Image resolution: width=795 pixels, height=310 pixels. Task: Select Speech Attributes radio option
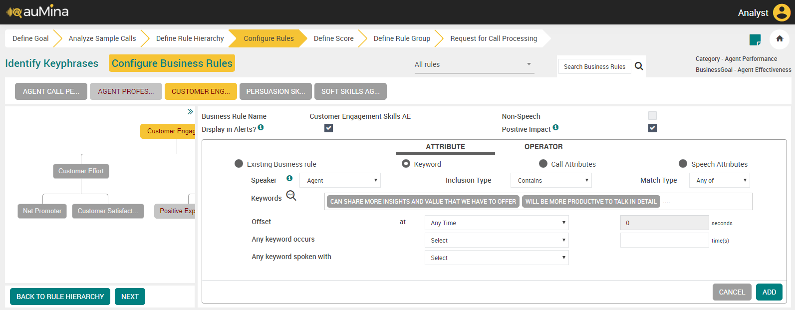pos(683,164)
